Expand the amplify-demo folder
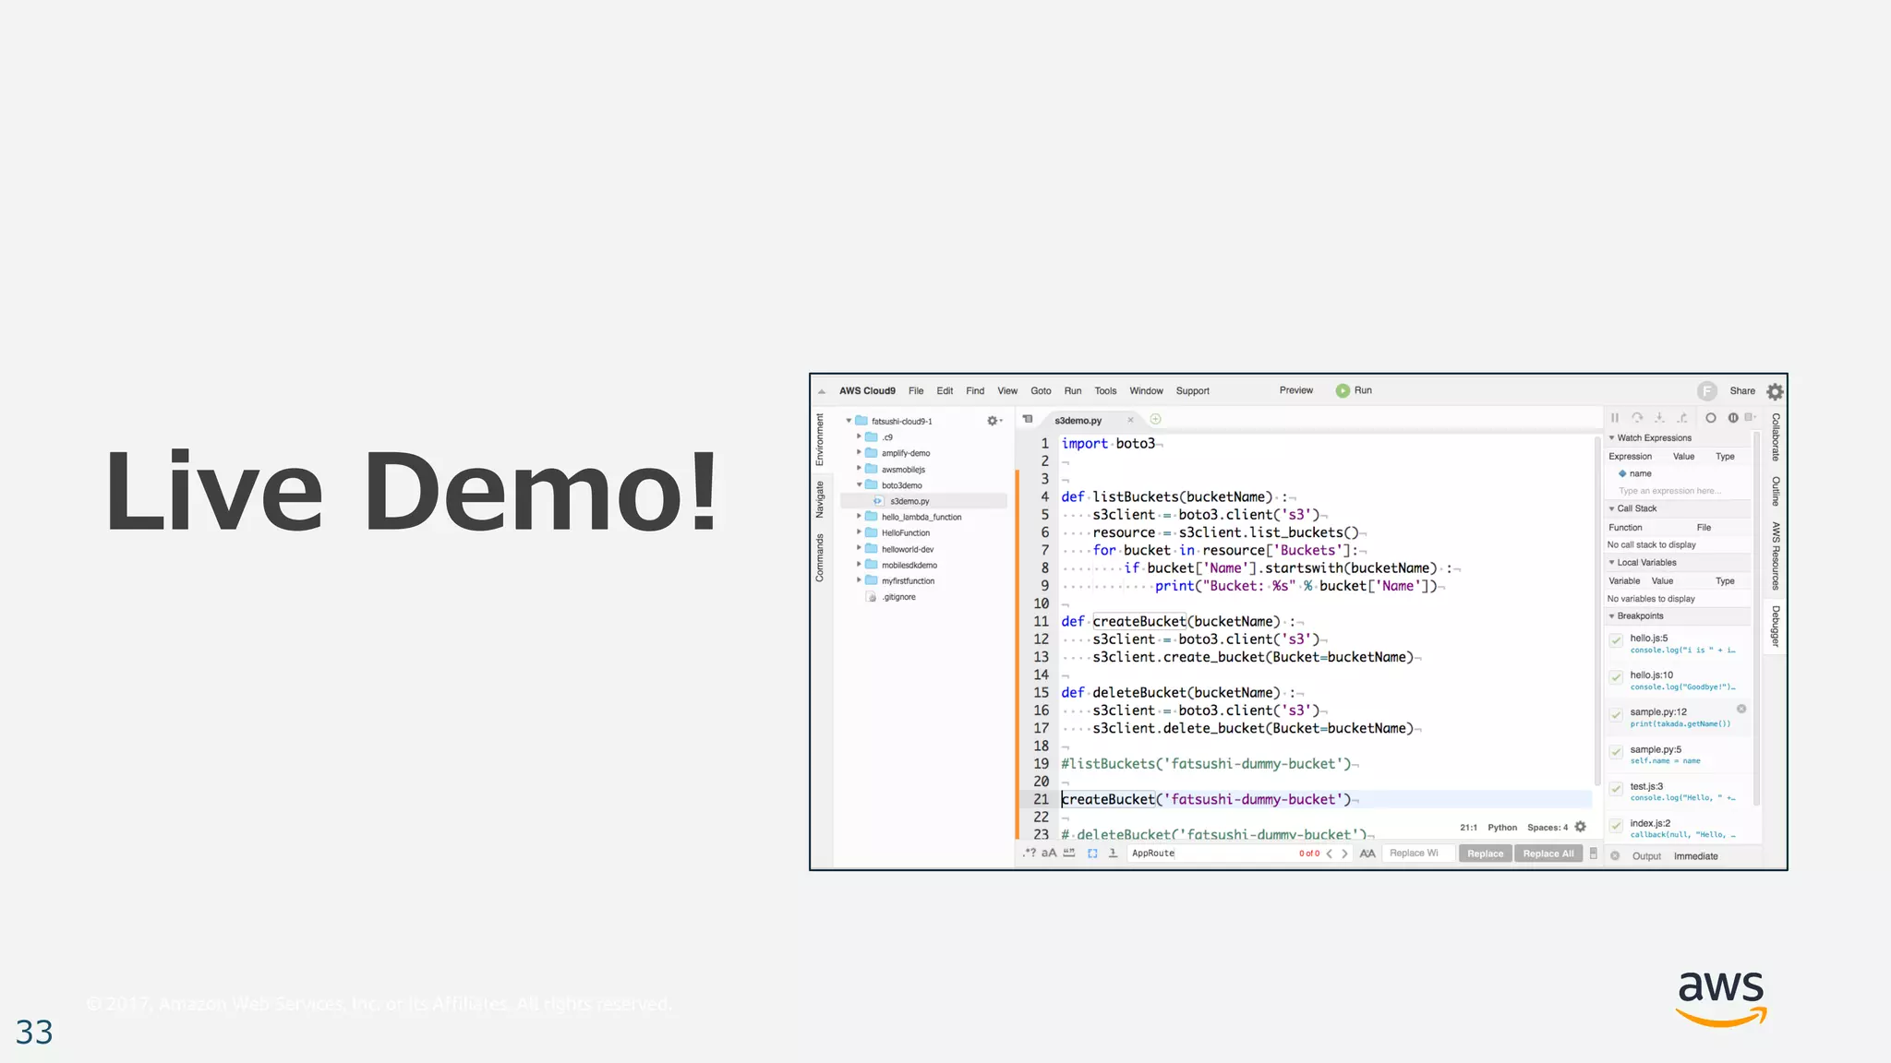The width and height of the screenshot is (1891, 1063). (859, 453)
